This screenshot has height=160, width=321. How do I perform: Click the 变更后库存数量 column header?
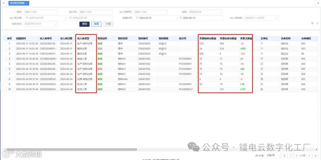228,38
